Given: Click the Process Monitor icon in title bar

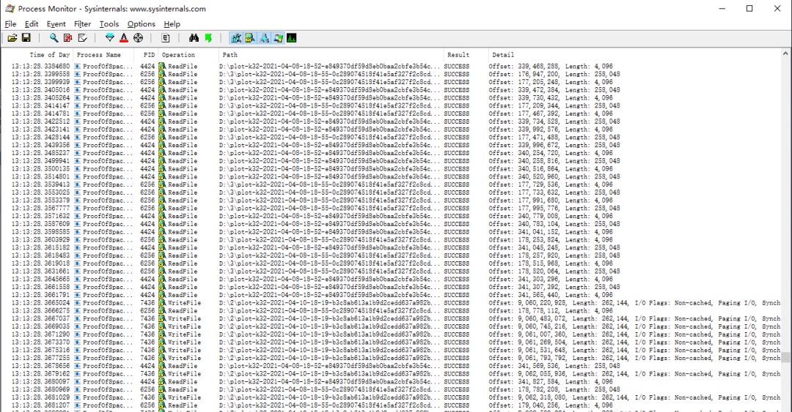Looking at the screenshot, I should click(10, 9).
